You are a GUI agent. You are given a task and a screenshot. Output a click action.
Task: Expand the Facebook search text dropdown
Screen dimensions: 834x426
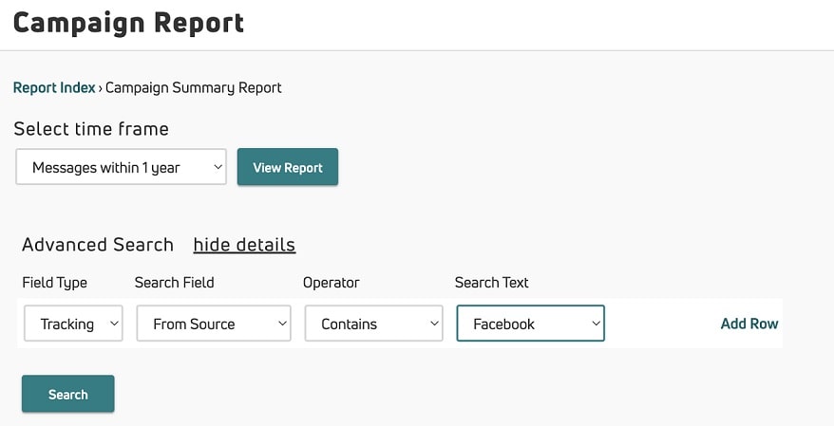coord(530,324)
